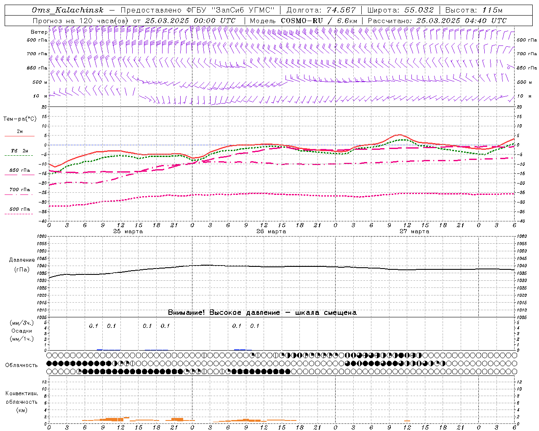The width and height of the screenshot is (539, 431).
Task: Click the (гПа) unit under Давление
Action: pyautogui.click(x=22, y=270)
